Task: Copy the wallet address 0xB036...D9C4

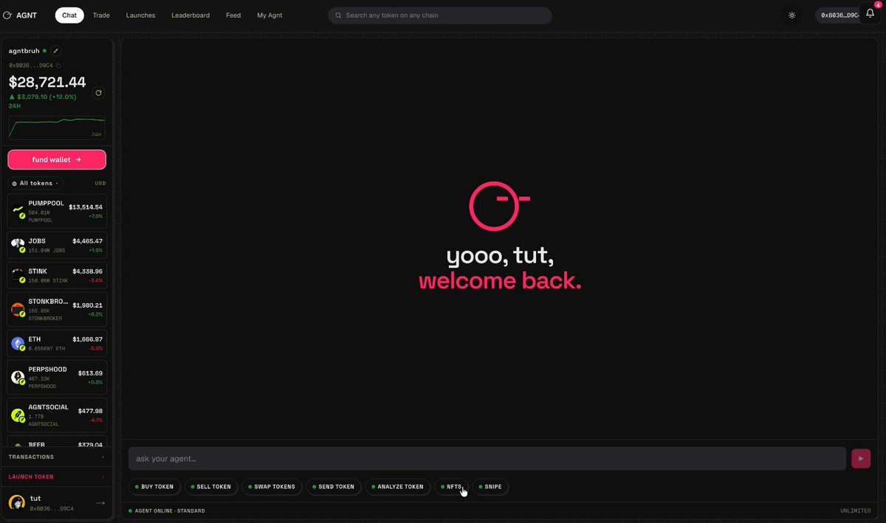Action: click(59, 66)
